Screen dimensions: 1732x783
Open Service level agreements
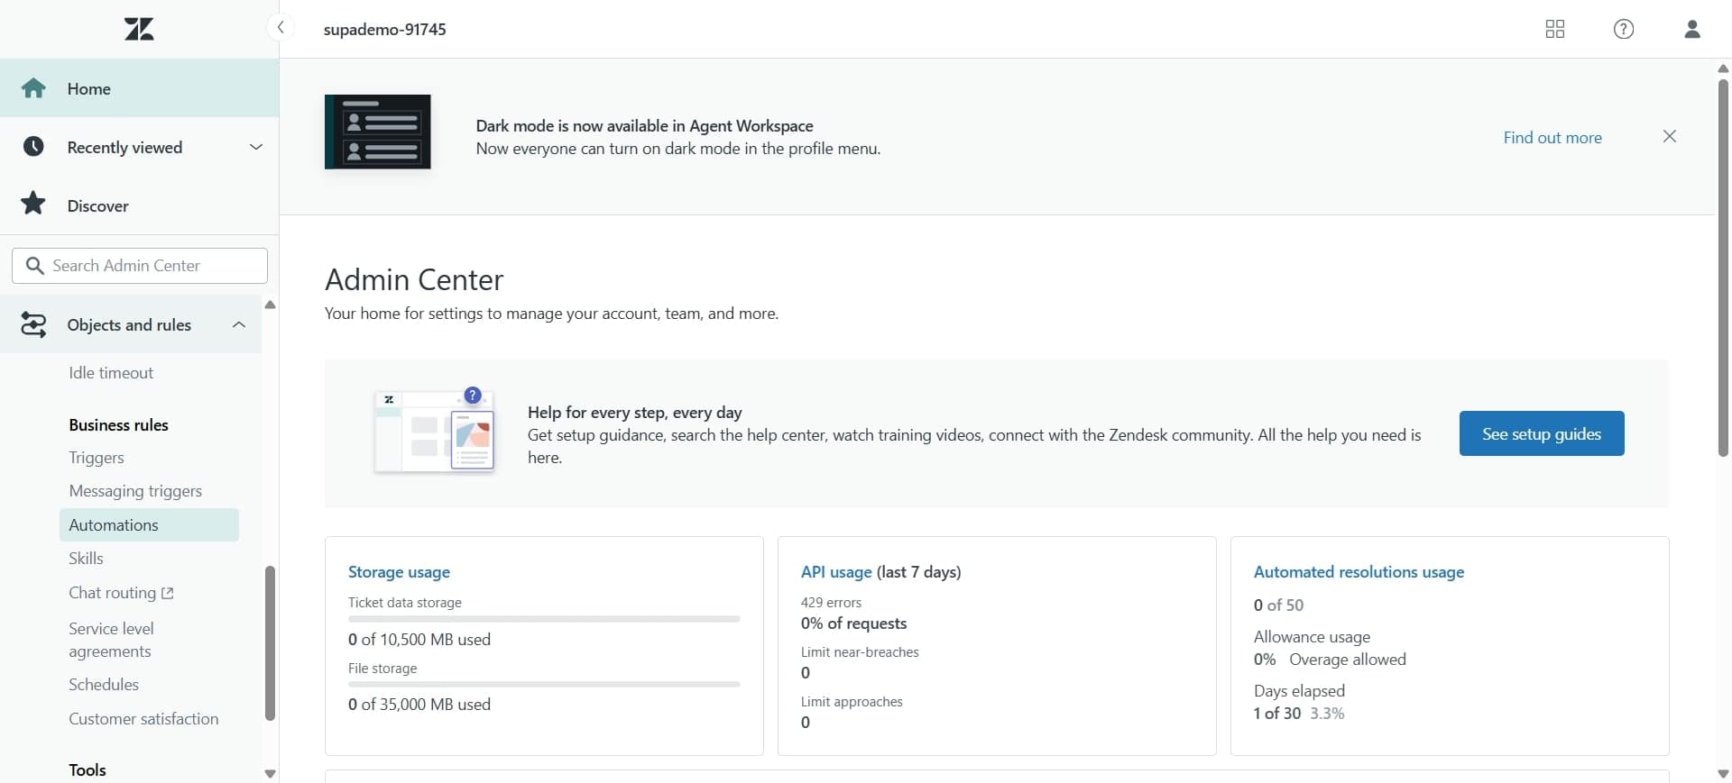point(111,640)
